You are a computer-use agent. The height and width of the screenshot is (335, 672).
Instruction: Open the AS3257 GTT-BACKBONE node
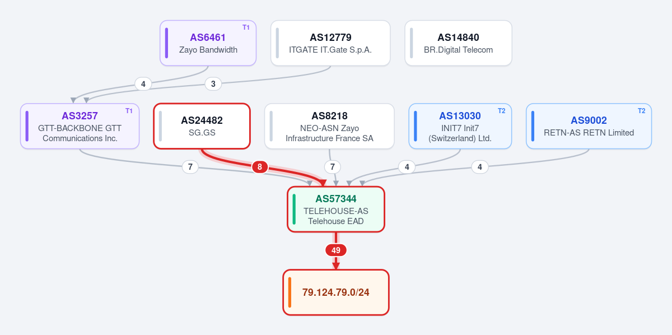pyautogui.click(x=80, y=126)
